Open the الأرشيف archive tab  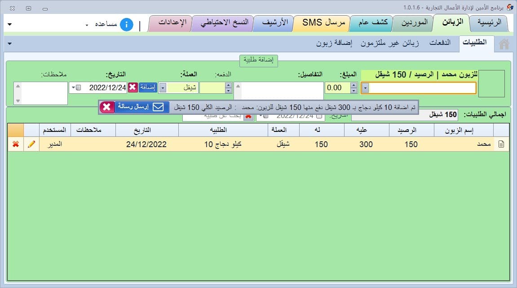click(x=274, y=22)
